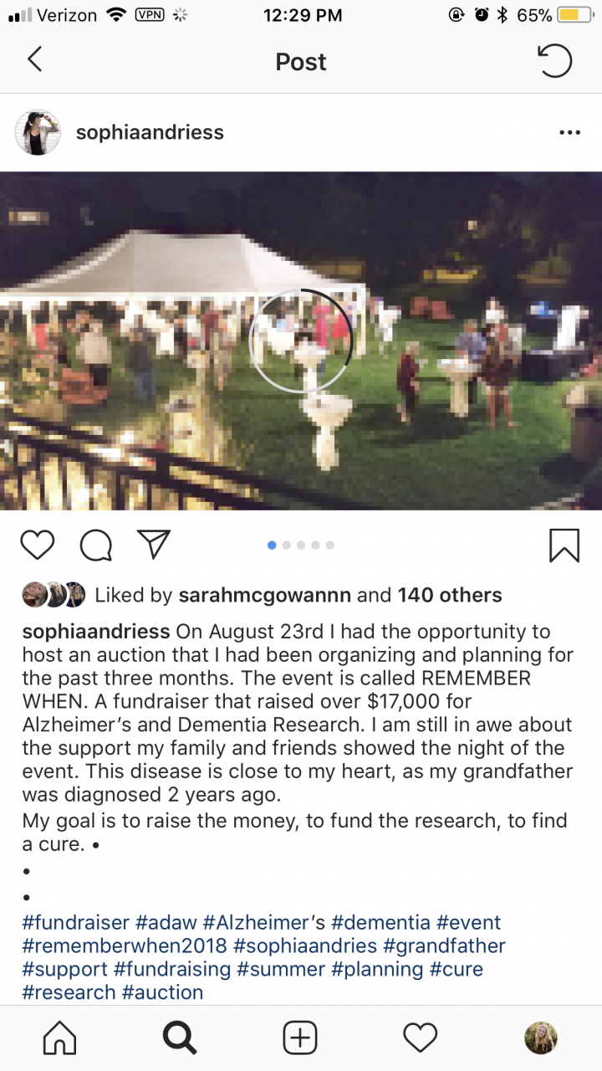Open my profile avatar tab

tap(541, 1038)
